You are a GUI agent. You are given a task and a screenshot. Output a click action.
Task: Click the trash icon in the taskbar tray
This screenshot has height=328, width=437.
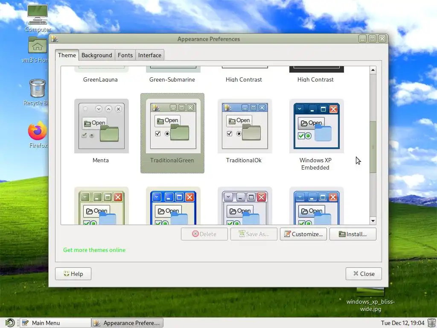point(432,323)
